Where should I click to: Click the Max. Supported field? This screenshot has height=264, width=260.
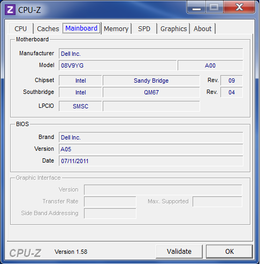217,202
